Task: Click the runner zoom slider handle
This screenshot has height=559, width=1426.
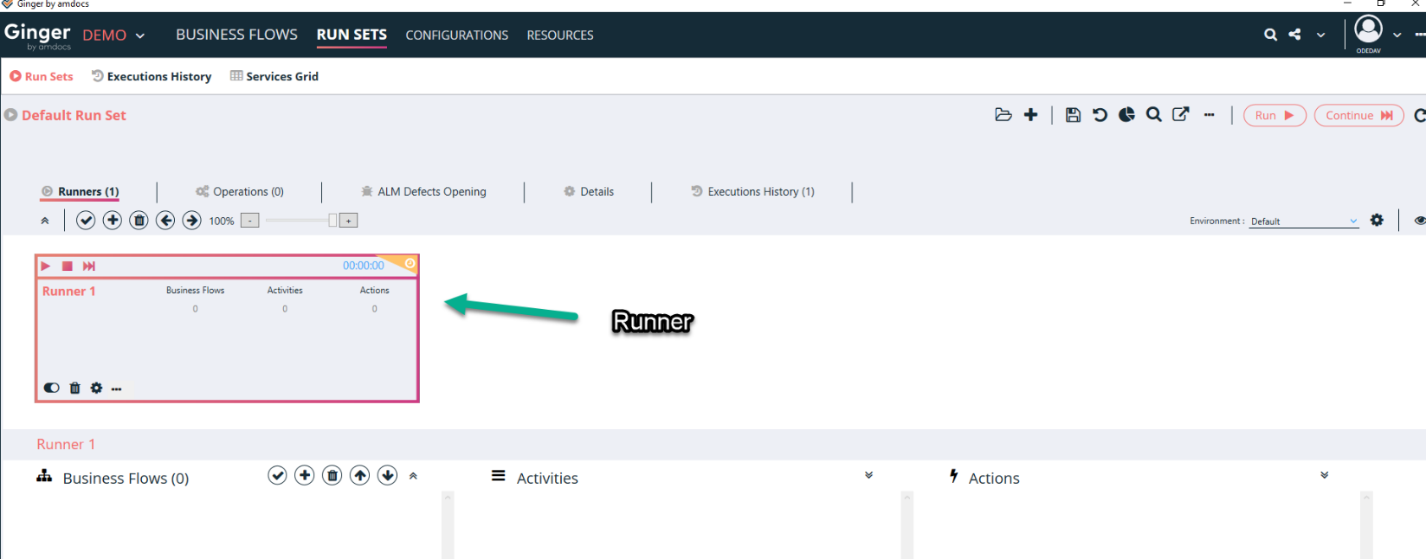Action: coord(332,221)
